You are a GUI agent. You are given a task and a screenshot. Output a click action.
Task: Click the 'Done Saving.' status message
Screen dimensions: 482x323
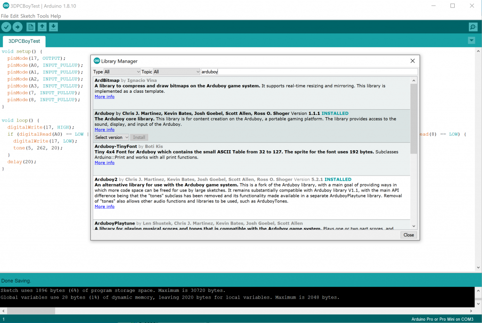[16, 281]
